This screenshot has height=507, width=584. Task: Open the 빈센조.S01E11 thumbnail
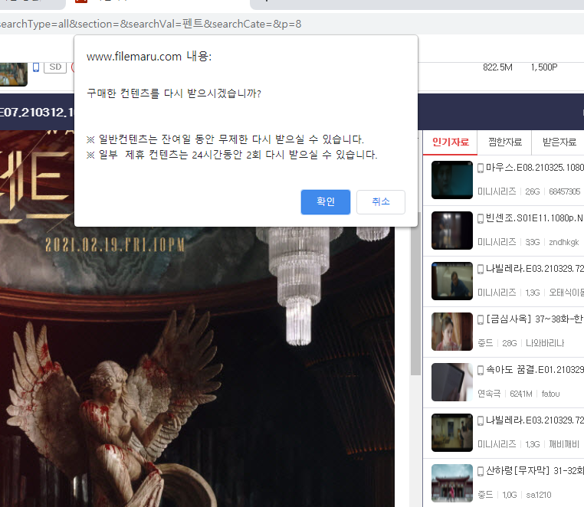click(451, 231)
